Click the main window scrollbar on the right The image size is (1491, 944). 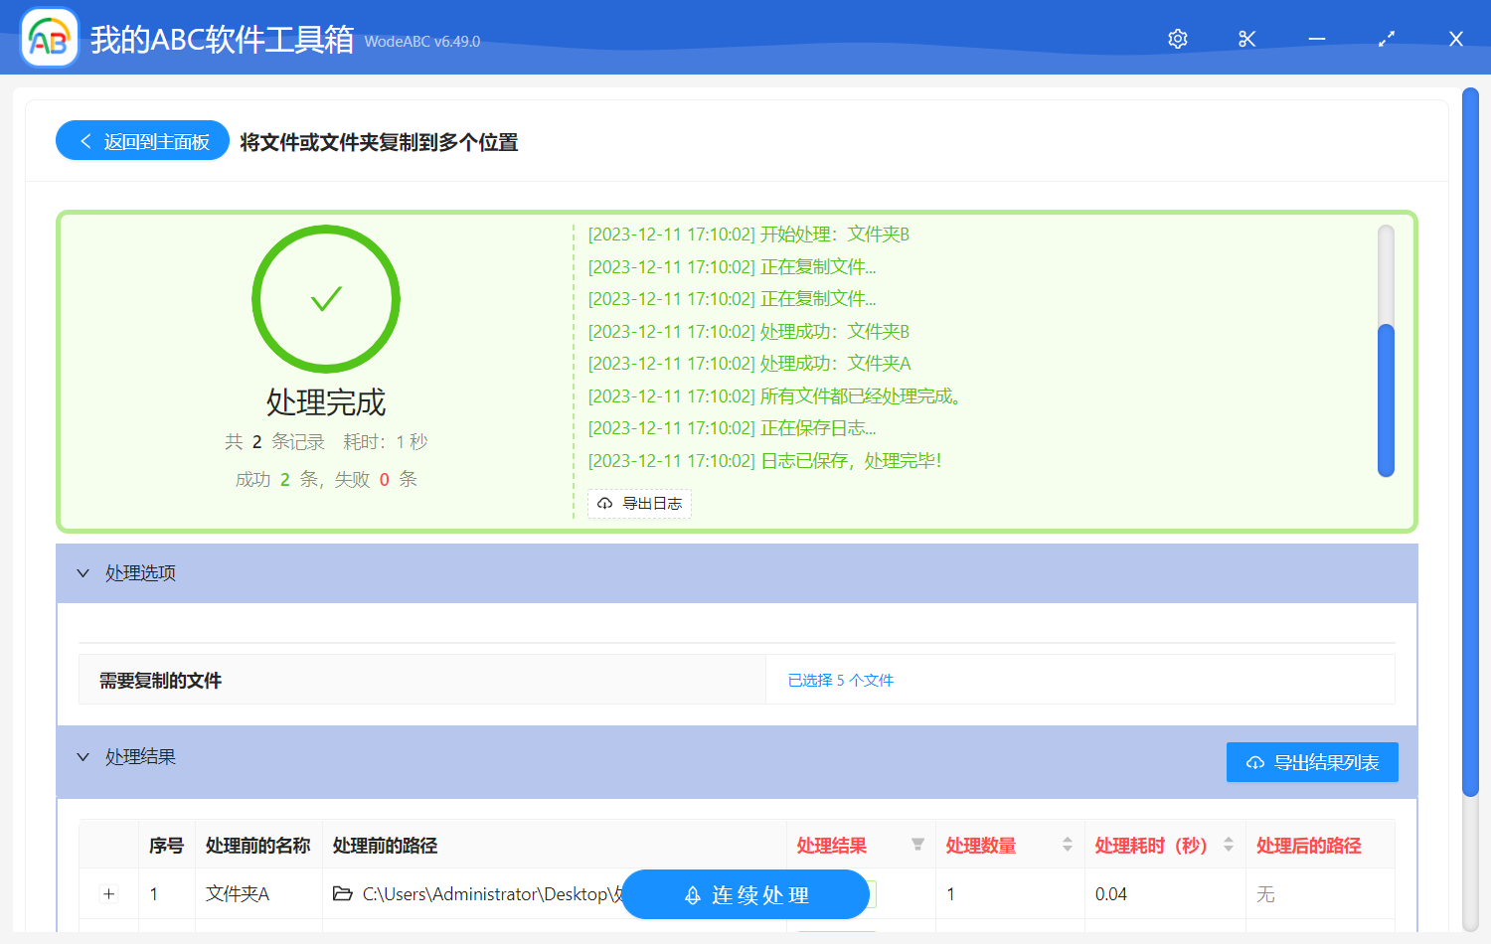[1472, 397]
